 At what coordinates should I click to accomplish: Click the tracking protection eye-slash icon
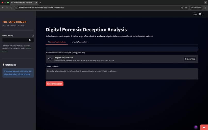(x=182, y=8)
